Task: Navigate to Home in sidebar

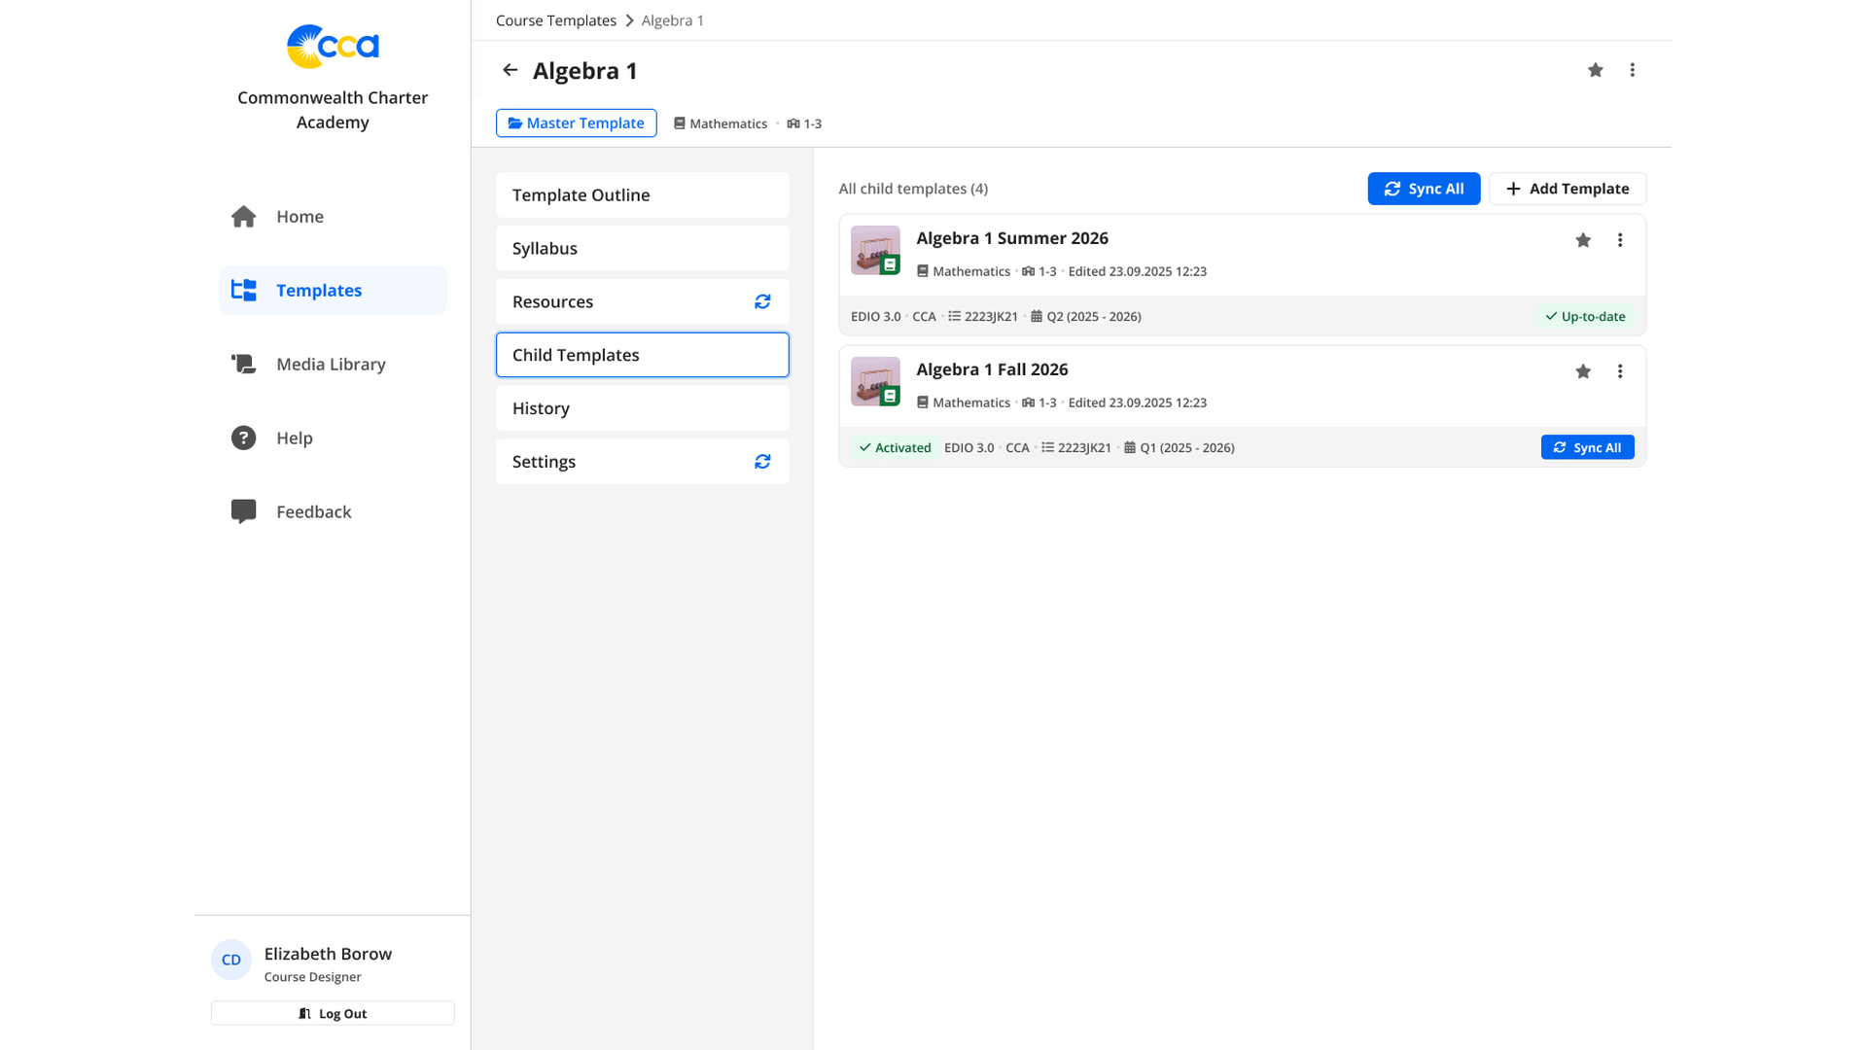Action: point(333,217)
